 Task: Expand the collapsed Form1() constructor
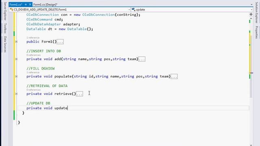click(x=16, y=41)
